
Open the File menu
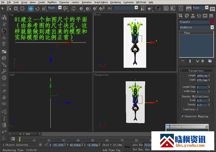click(x=3, y=2)
